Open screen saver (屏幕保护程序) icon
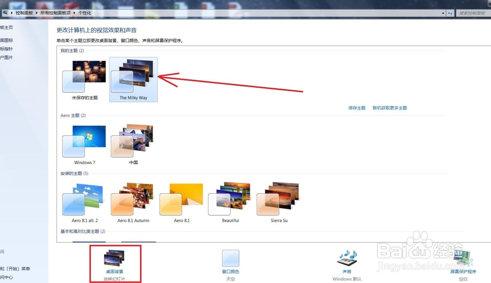Image resolution: width=491 pixels, height=283 pixels. coord(464,259)
